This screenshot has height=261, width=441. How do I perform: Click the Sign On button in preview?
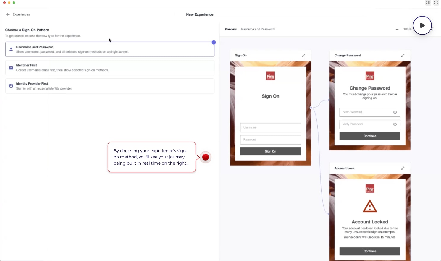coord(271,151)
